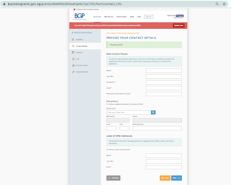
Task: Click the grey Previous button
Action: coord(113,178)
